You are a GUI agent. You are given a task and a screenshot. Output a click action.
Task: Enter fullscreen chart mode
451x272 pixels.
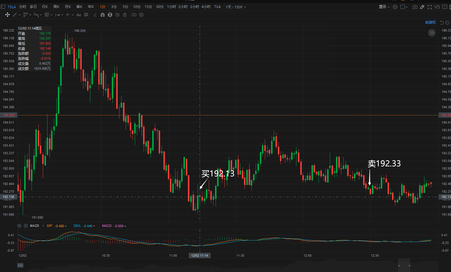(430, 7)
